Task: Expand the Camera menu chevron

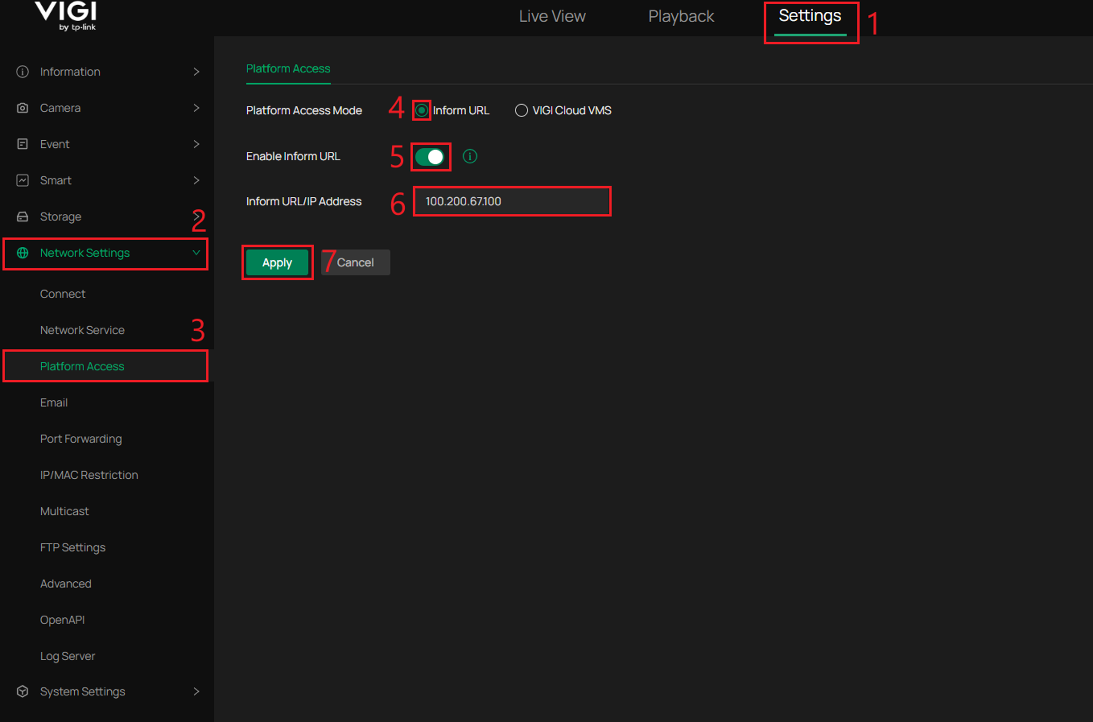Action: 196,108
